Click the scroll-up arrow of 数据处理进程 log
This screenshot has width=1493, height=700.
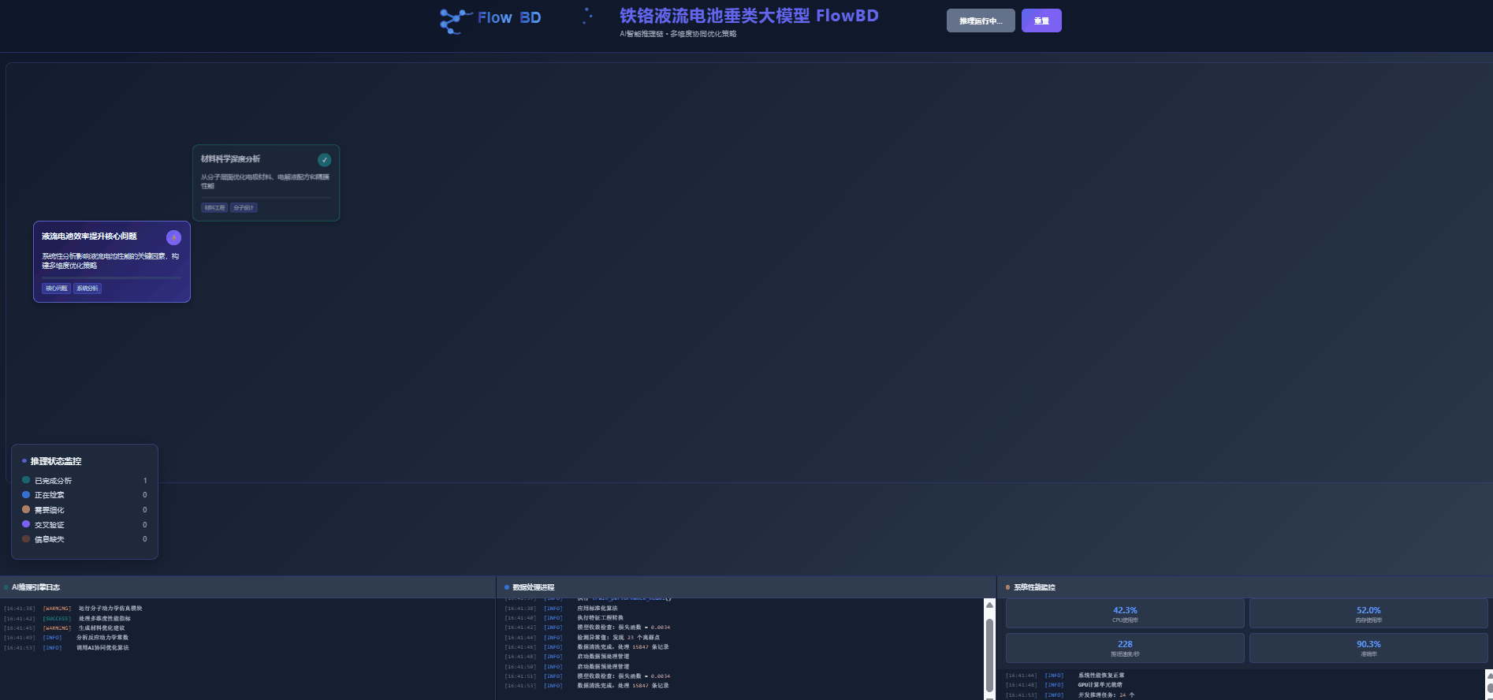click(x=989, y=605)
